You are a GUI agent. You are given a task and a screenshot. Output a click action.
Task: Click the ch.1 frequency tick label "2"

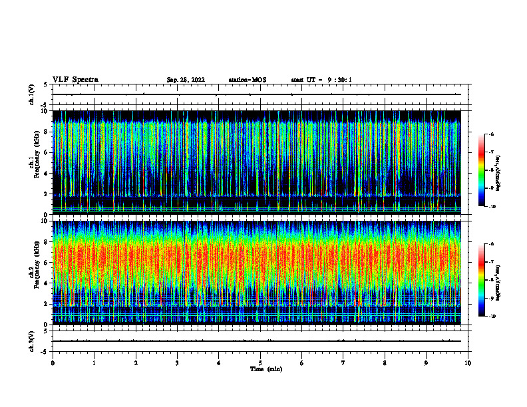46,194
